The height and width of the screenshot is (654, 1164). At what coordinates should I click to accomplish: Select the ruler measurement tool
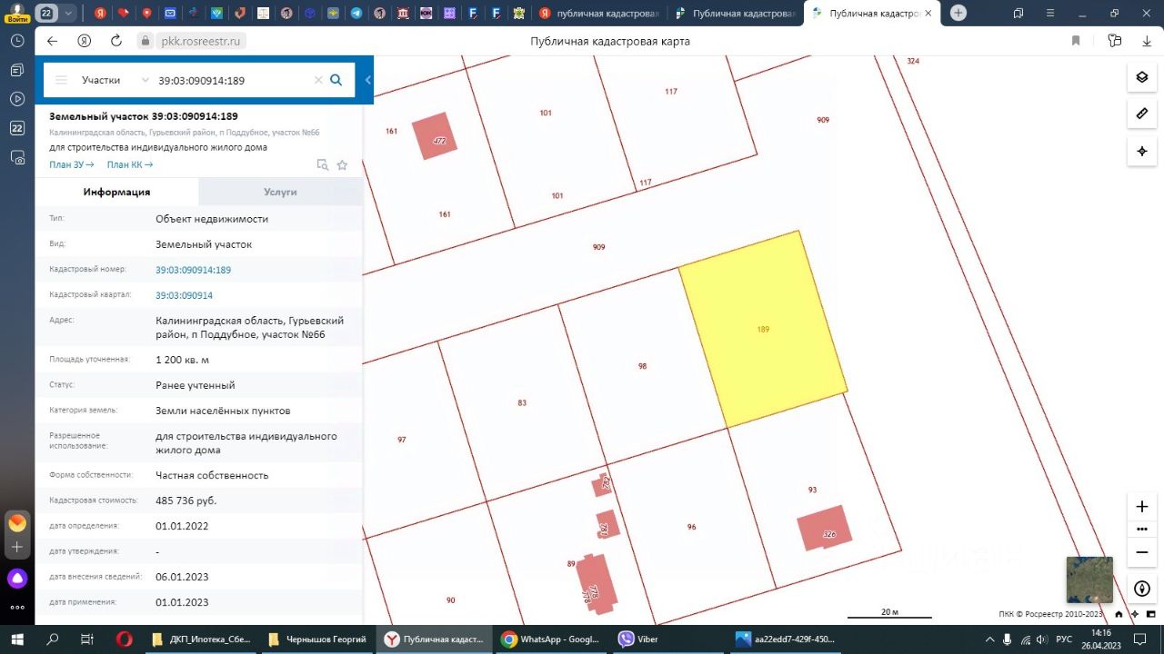(x=1142, y=114)
